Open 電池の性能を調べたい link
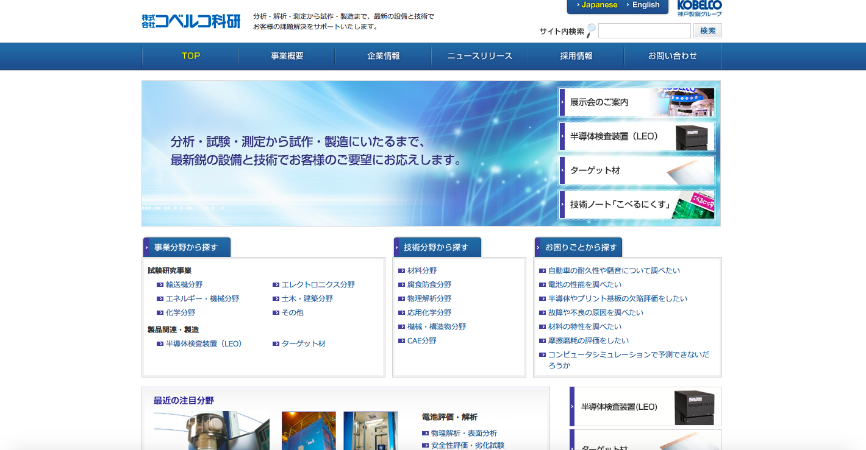This screenshot has height=450, width=866. [585, 285]
